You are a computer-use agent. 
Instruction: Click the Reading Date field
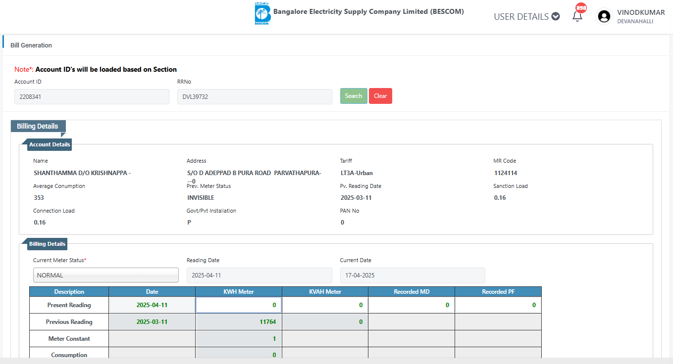pos(259,275)
